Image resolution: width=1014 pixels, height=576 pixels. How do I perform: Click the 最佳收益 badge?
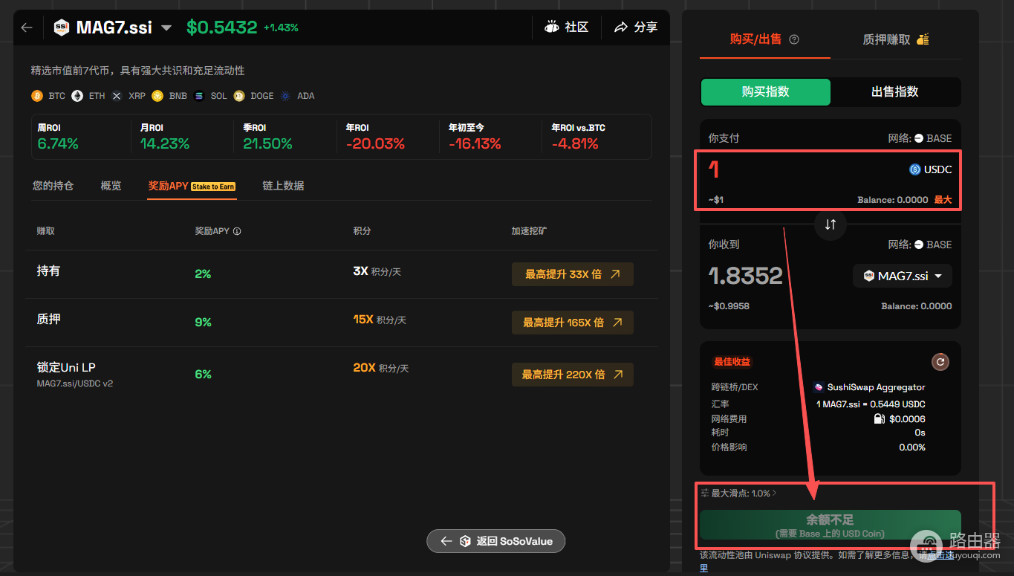click(x=732, y=362)
